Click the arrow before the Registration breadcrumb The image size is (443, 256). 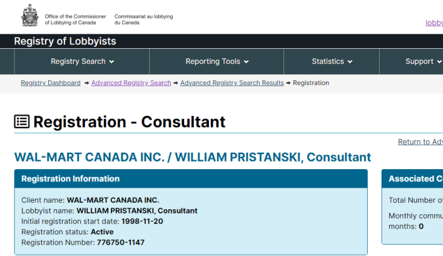(288, 83)
